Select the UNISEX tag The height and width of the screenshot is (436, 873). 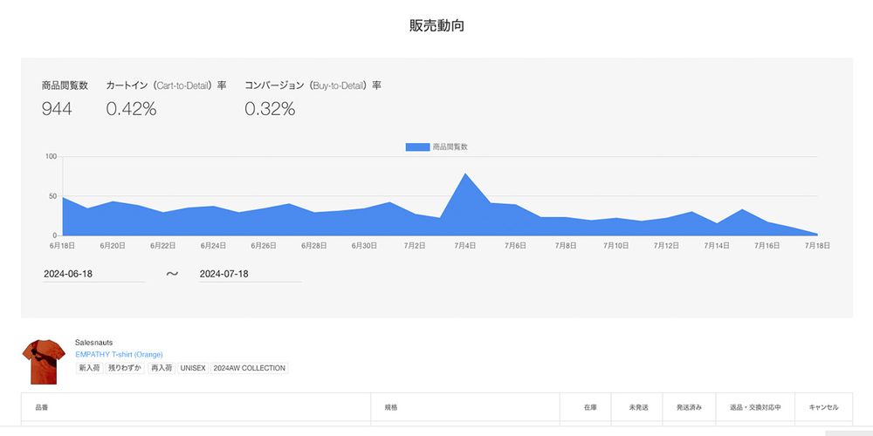coord(192,369)
